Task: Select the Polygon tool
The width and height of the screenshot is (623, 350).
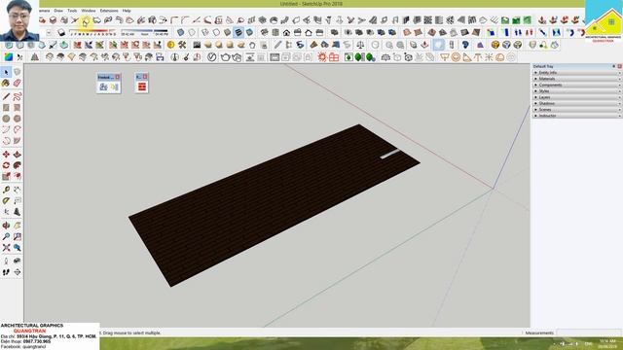Action: (x=18, y=119)
